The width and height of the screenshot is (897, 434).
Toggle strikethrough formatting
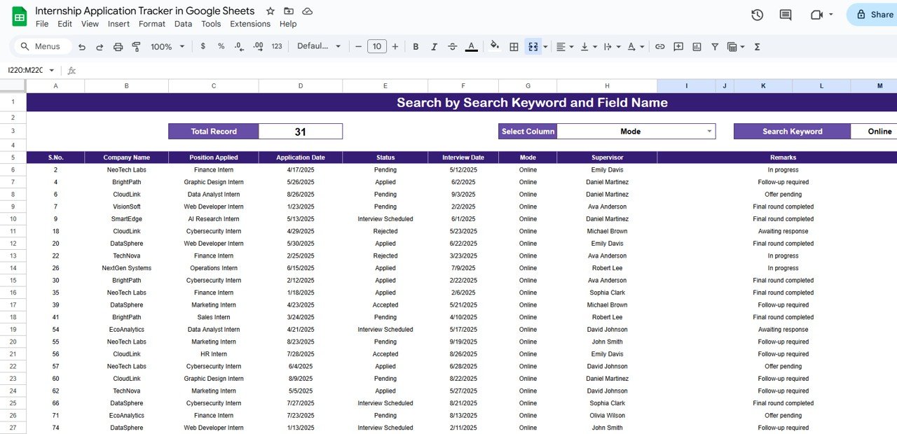[x=452, y=47]
